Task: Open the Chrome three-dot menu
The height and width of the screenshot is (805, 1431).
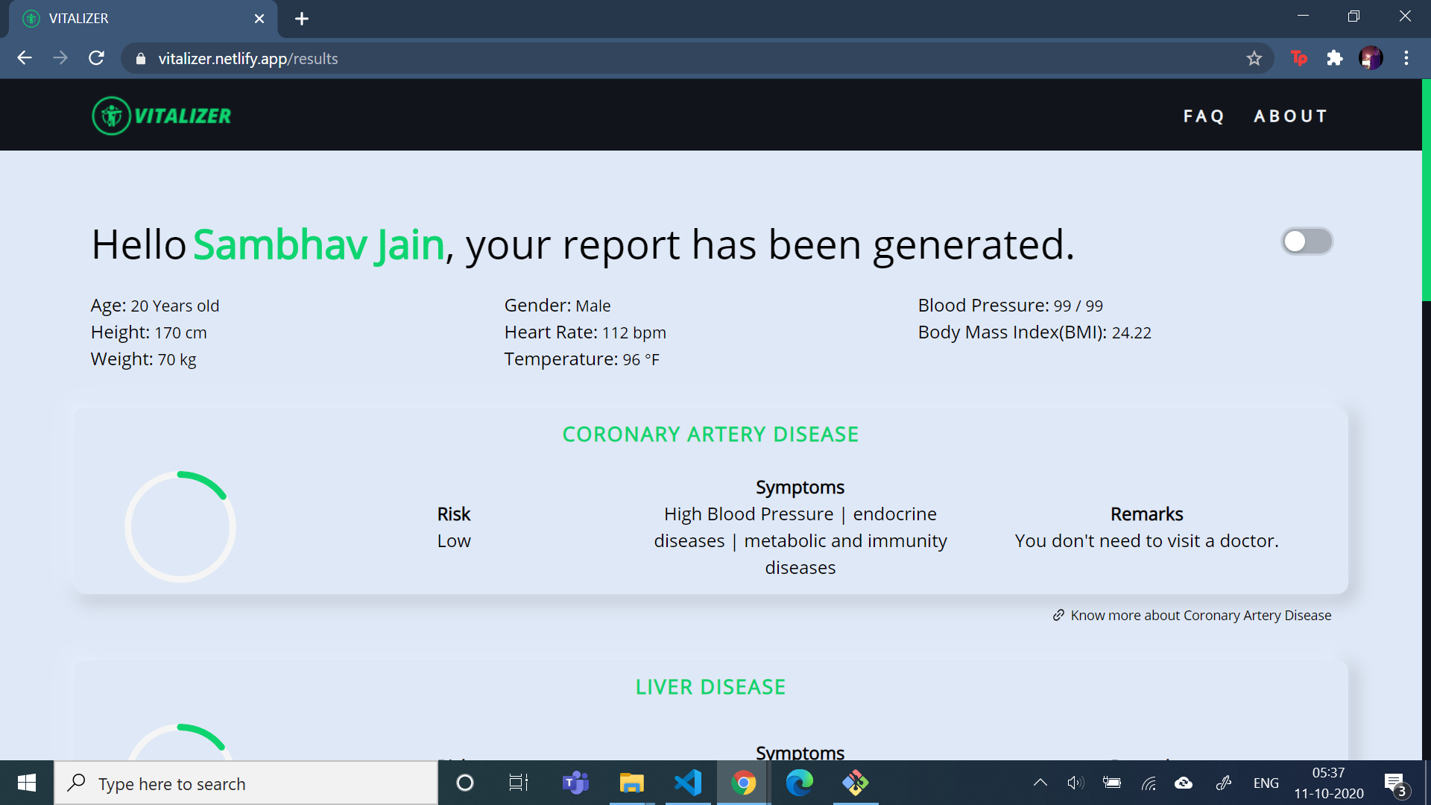Action: click(x=1406, y=58)
